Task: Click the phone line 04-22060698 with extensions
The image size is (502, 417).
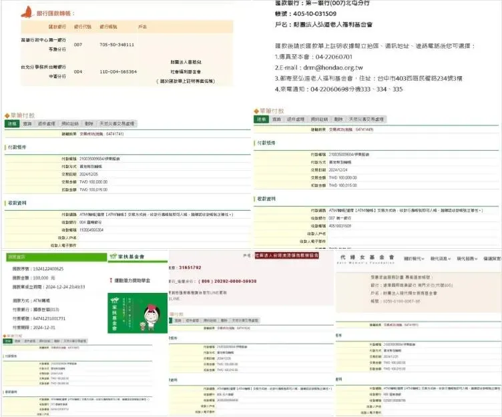Action: point(338,89)
